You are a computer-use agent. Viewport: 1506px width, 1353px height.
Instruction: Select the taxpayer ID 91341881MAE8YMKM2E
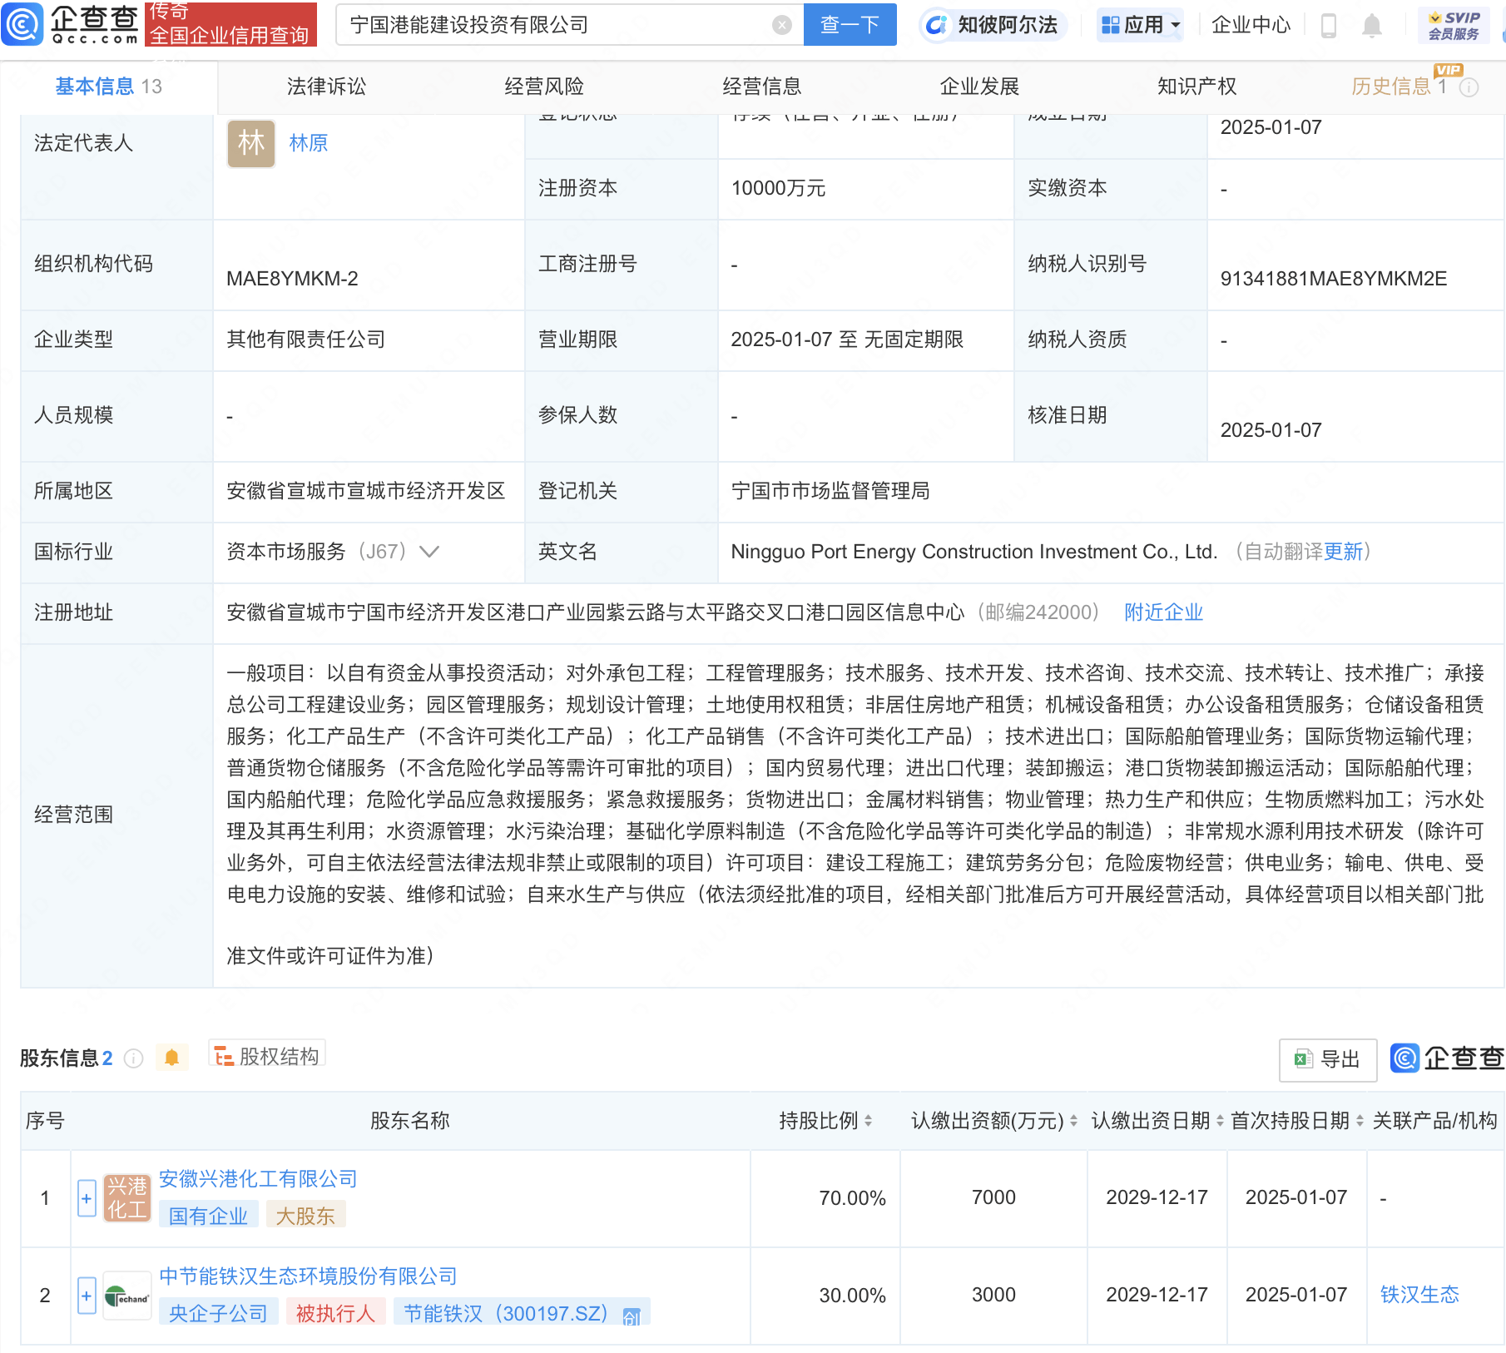tap(1334, 279)
